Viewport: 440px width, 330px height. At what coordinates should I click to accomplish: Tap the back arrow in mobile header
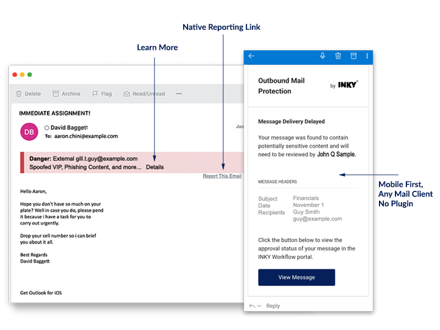[251, 56]
